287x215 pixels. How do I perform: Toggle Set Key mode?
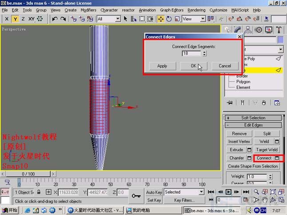[x=154, y=200]
